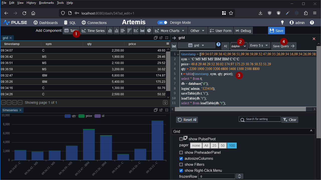
Task: Click the qty legend color swatch
Action: tap(67, 116)
